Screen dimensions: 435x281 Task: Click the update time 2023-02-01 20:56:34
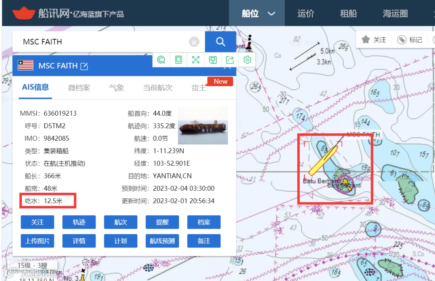click(184, 201)
